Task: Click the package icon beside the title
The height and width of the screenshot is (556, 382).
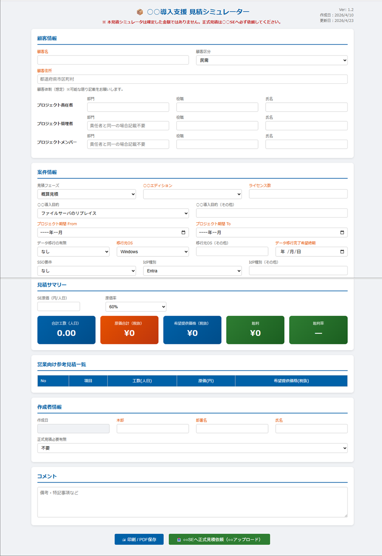Action: 140,12
